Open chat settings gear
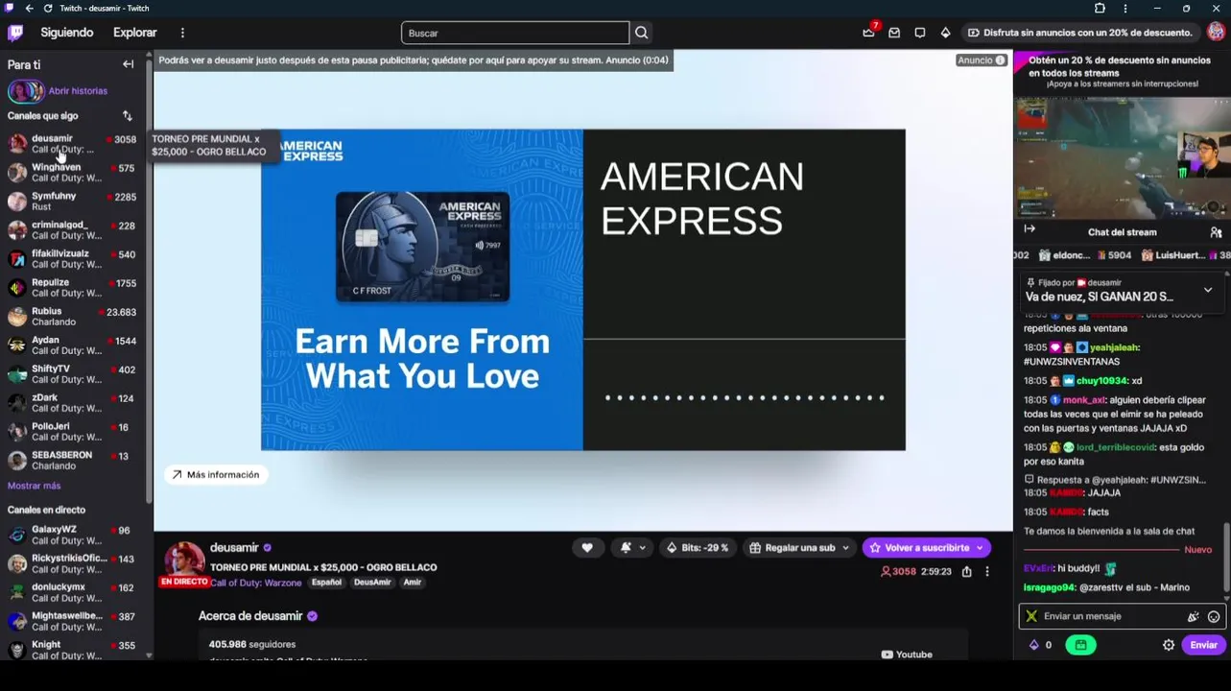Image resolution: width=1231 pixels, height=691 pixels. coord(1169,645)
